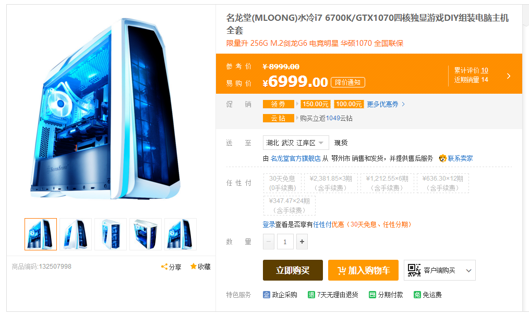Image resolution: width=529 pixels, height=316 pixels.
Task: Expand the client purchase dropdown arrow
Action: 468,271
